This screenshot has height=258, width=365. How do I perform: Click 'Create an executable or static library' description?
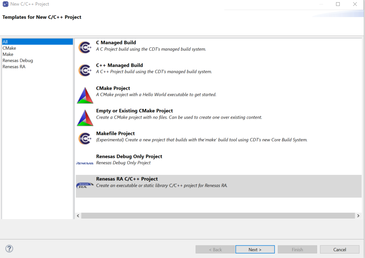[162, 185]
